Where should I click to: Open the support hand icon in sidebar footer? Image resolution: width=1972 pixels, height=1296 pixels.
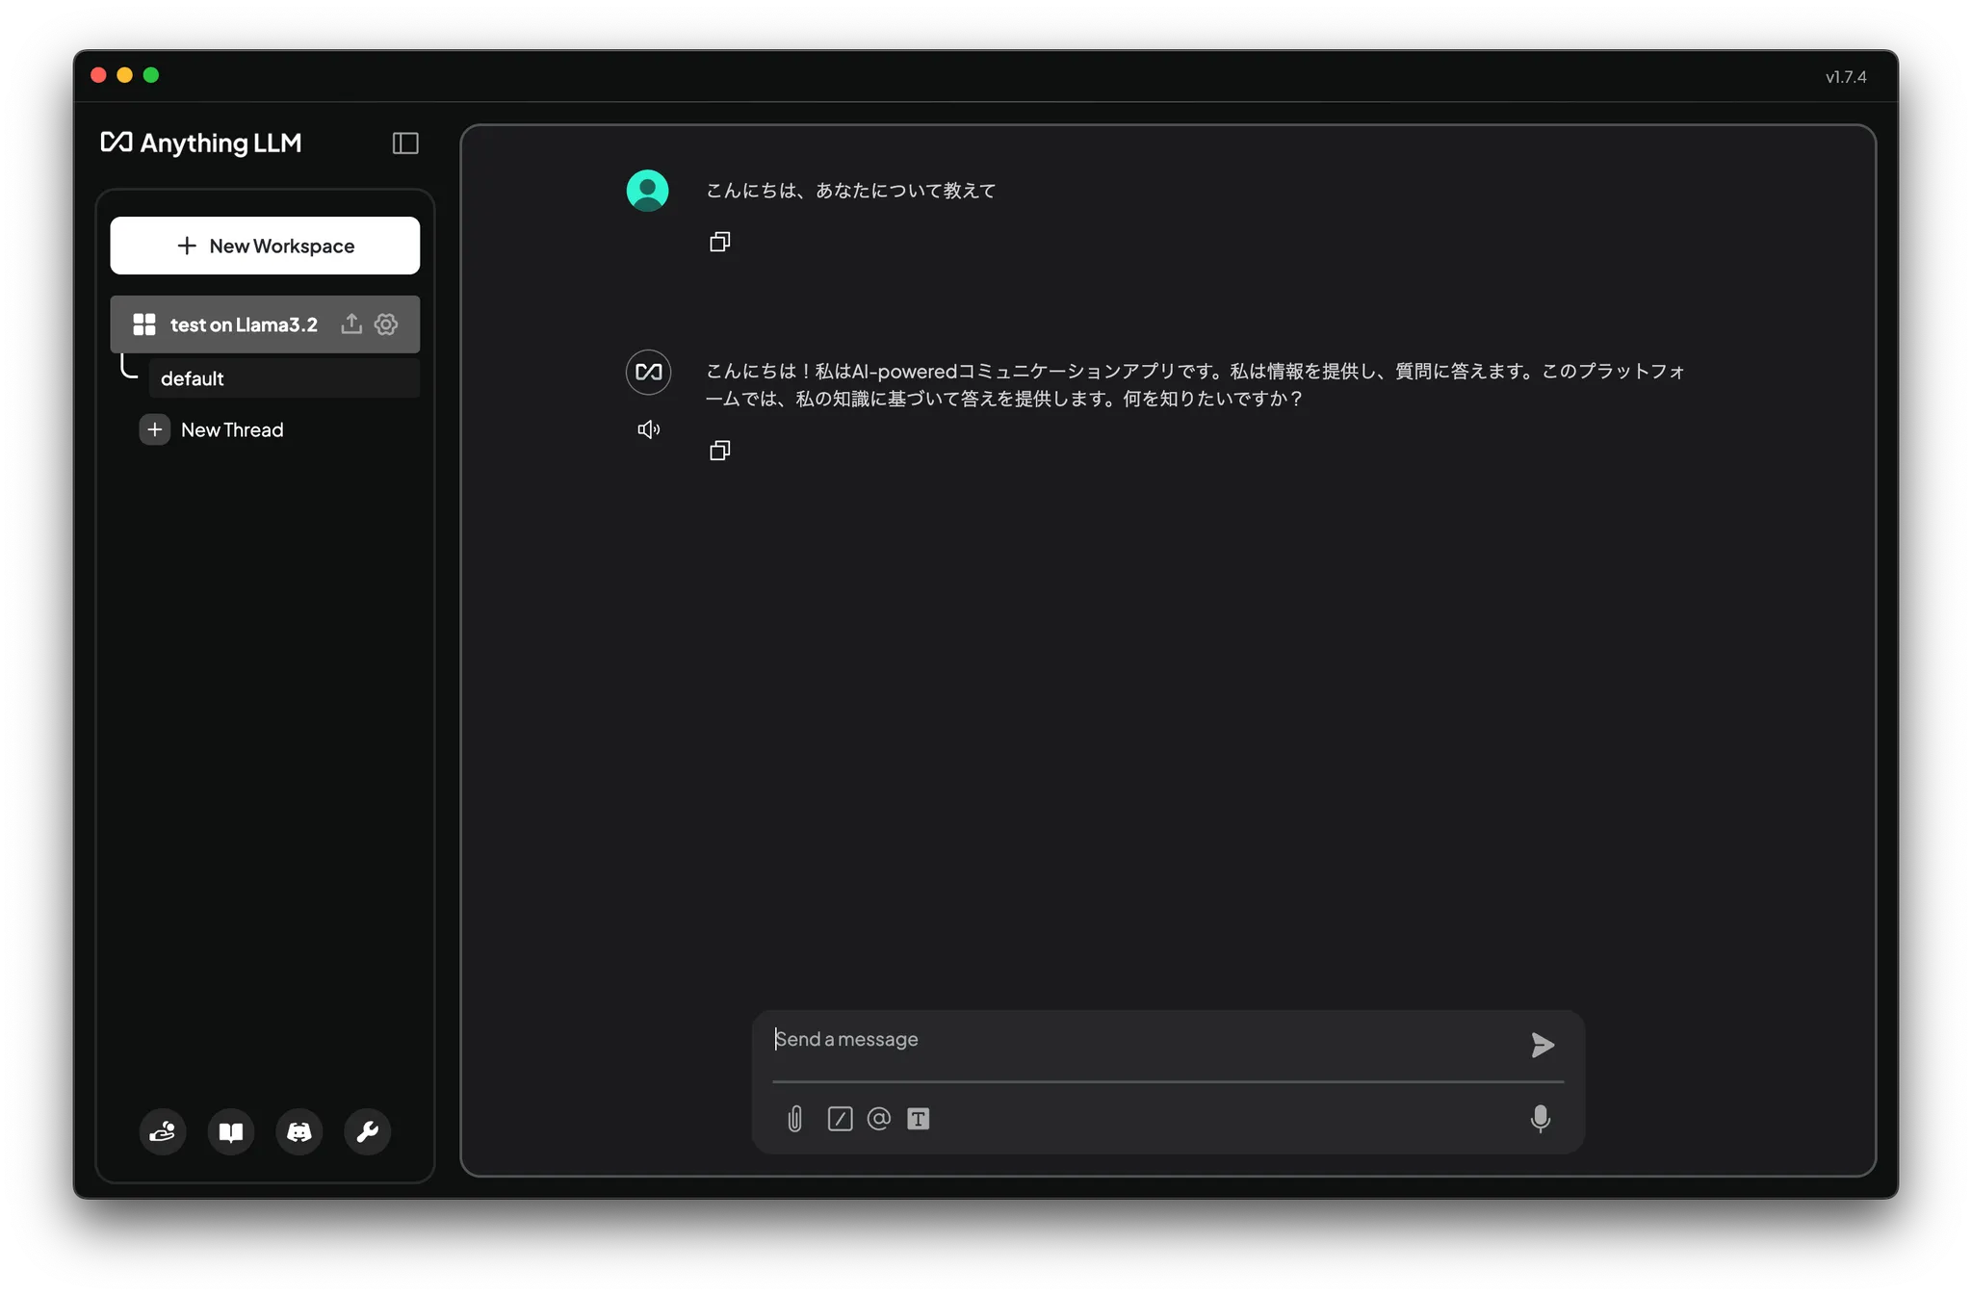pyautogui.click(x=163, y=1132)
